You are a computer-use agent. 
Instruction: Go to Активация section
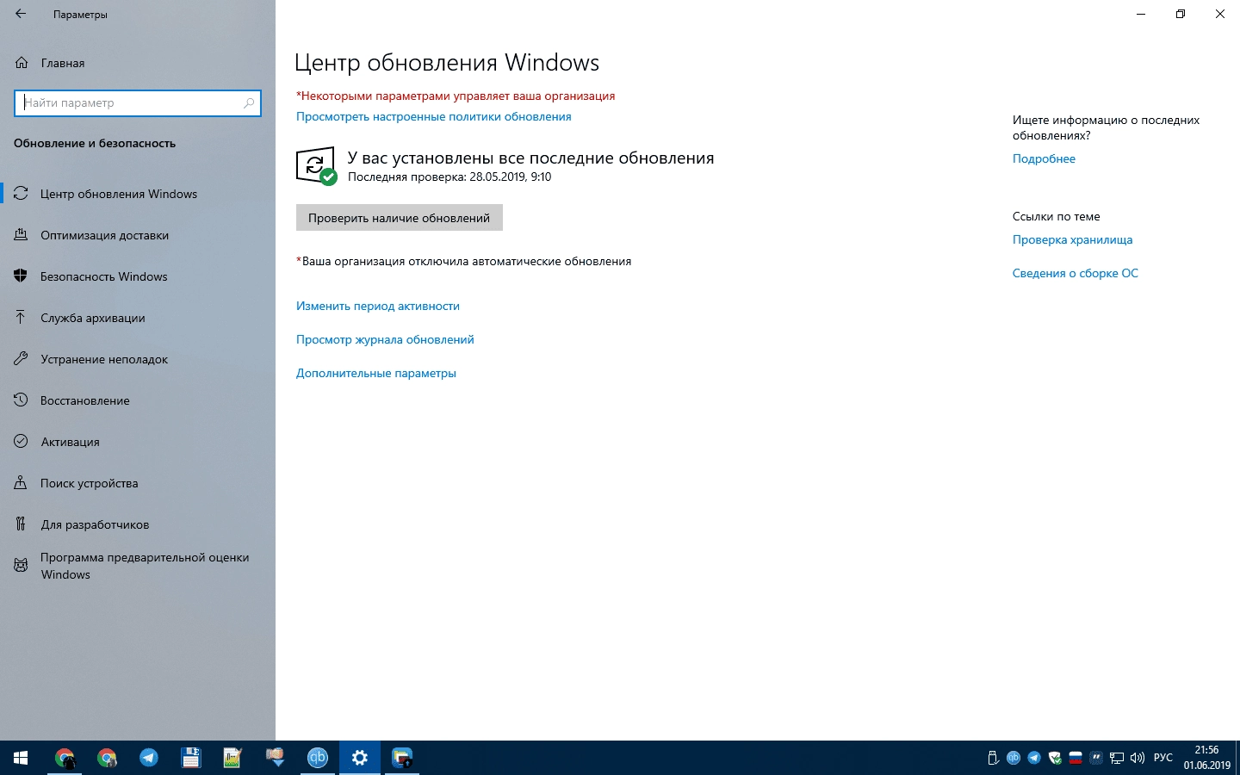point(138,442)
